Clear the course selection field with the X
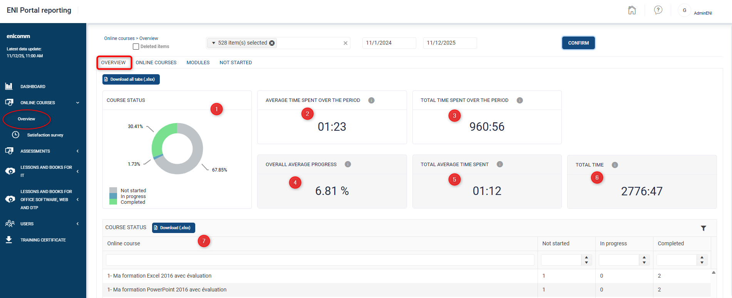 [x=345, y=43]
